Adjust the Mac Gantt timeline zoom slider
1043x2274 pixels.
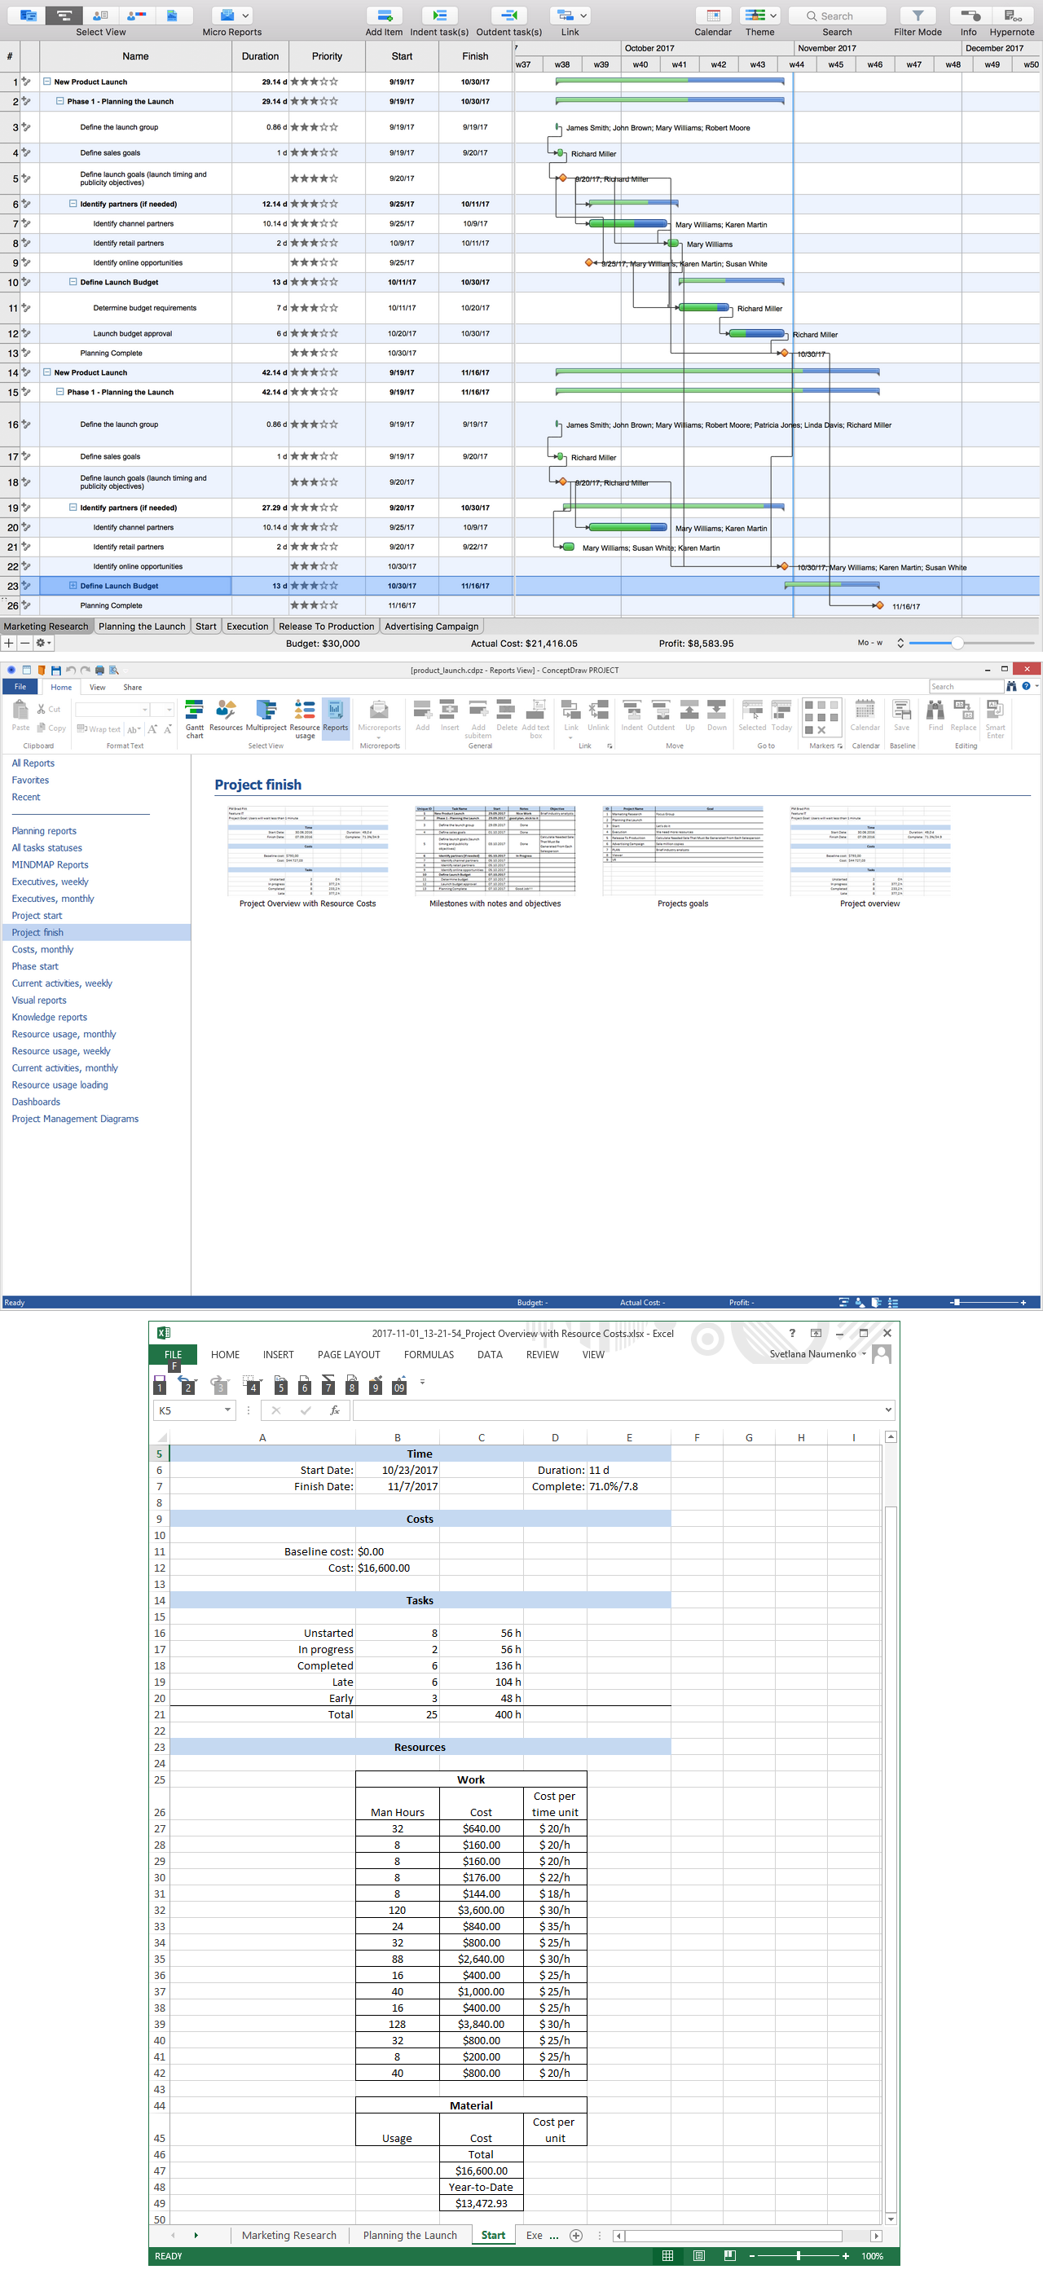point(957,643)
